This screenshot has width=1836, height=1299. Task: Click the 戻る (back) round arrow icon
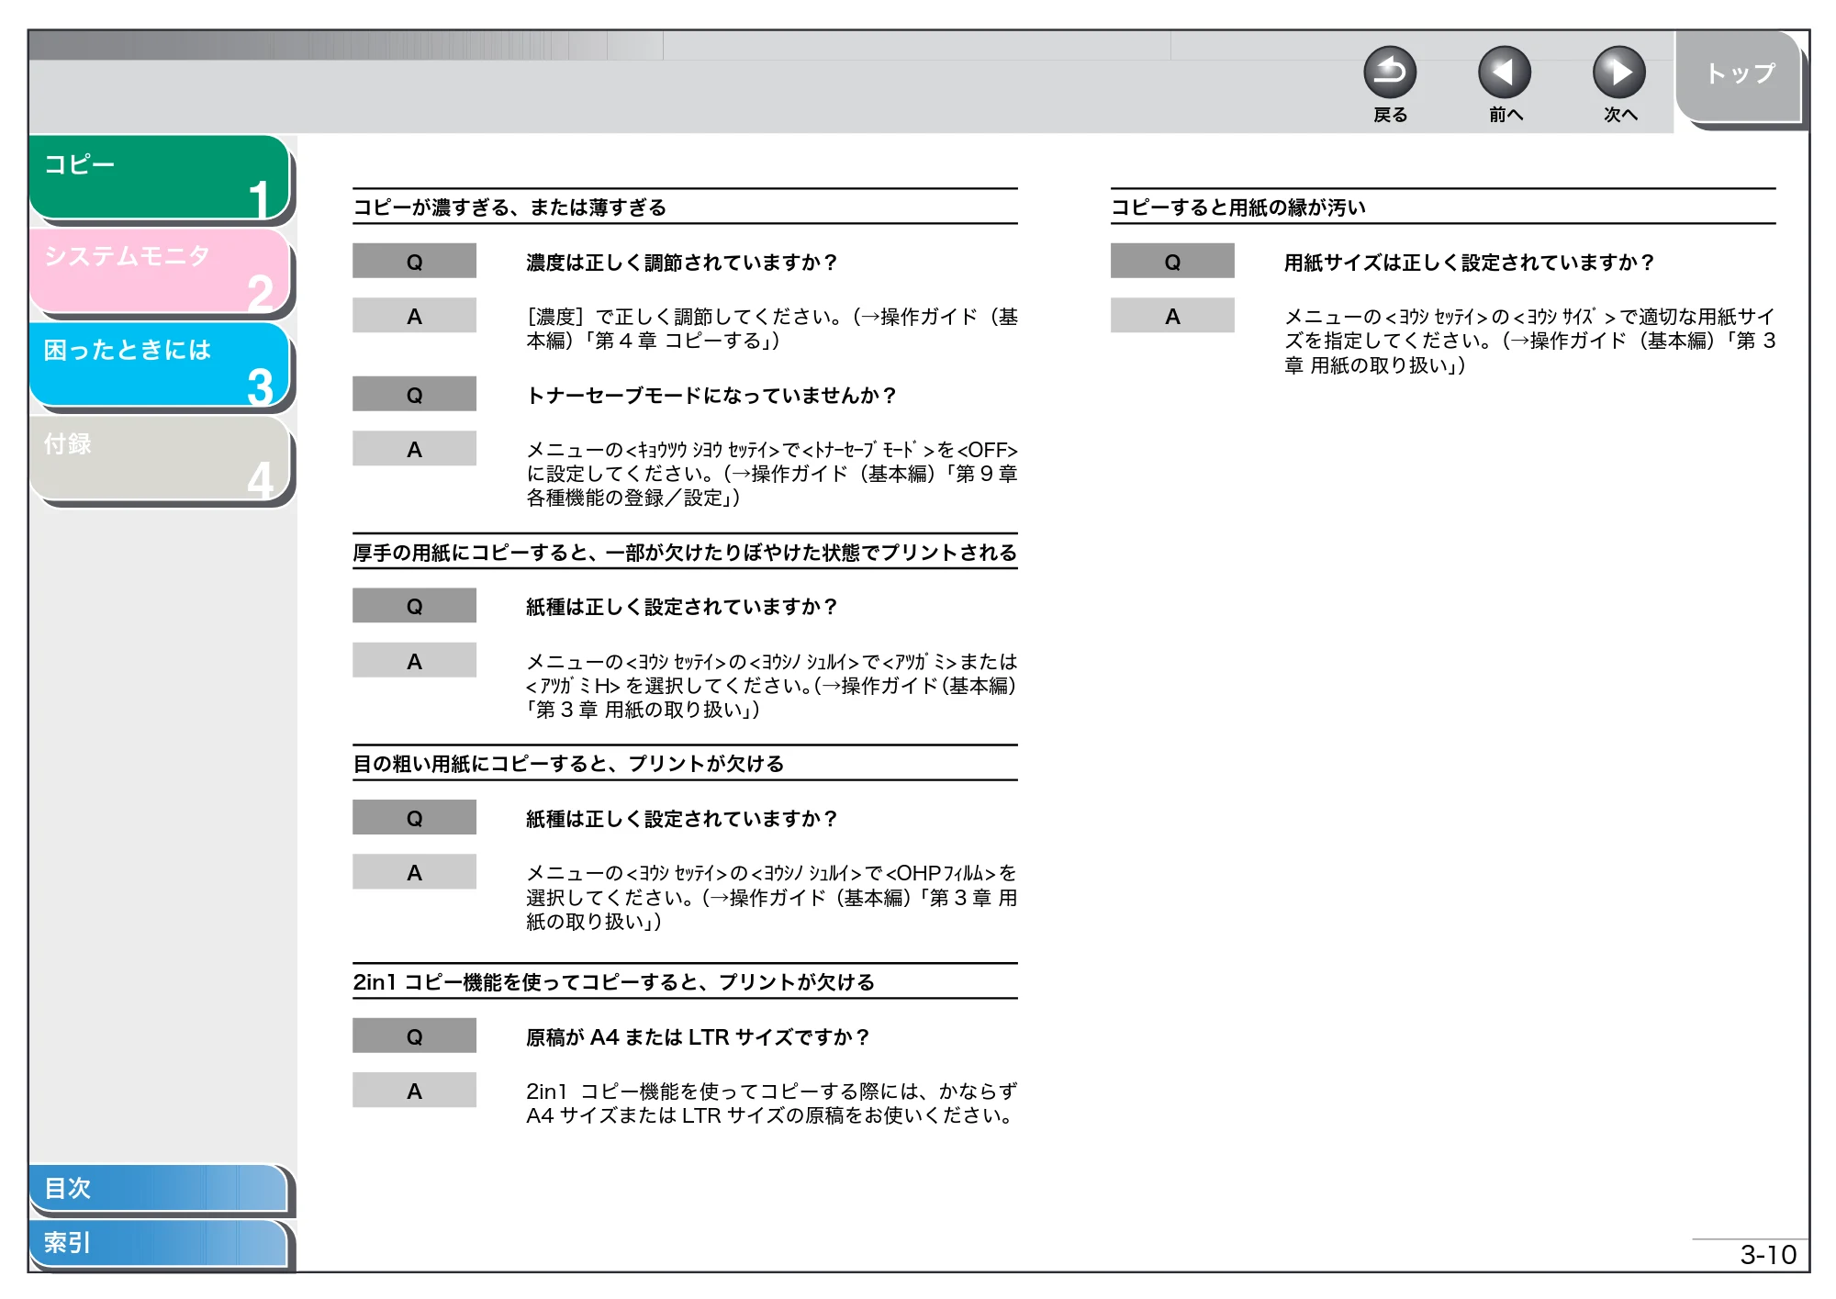tap(1390, 73)
